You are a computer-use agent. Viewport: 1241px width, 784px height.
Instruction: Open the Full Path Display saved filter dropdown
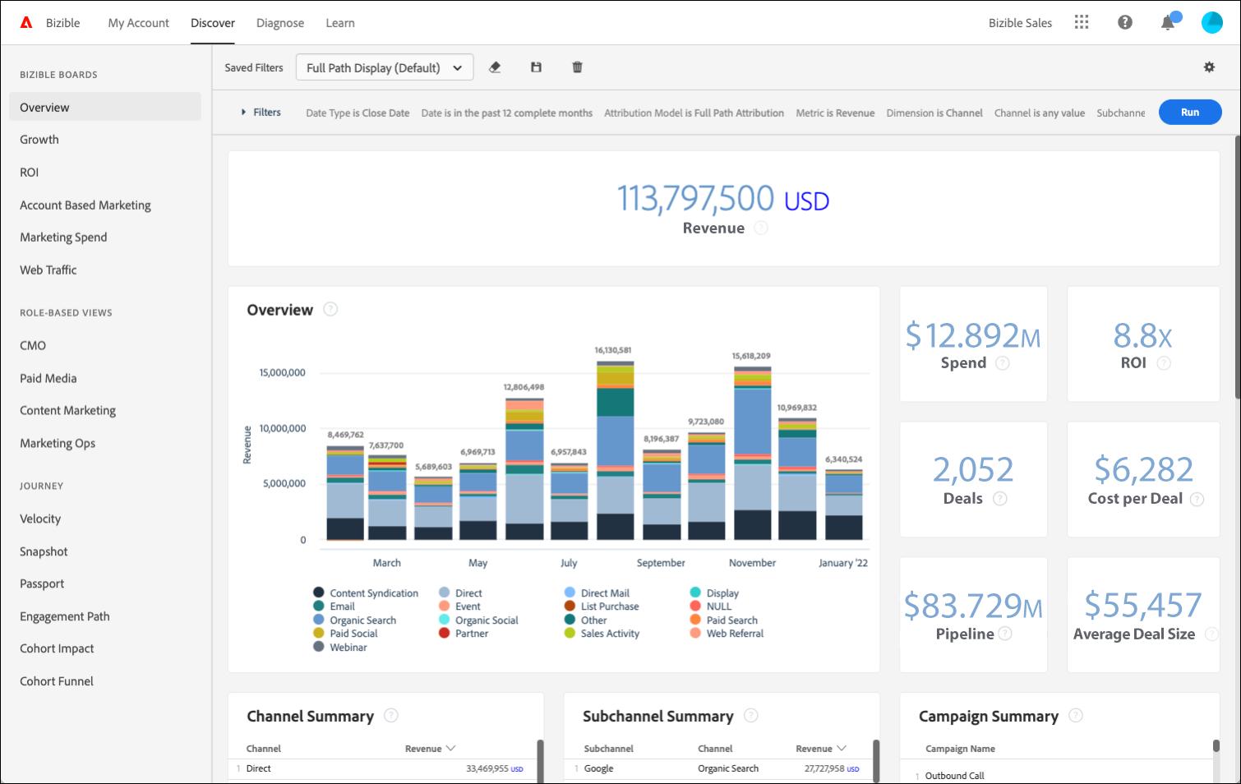[x=385, y=67]
